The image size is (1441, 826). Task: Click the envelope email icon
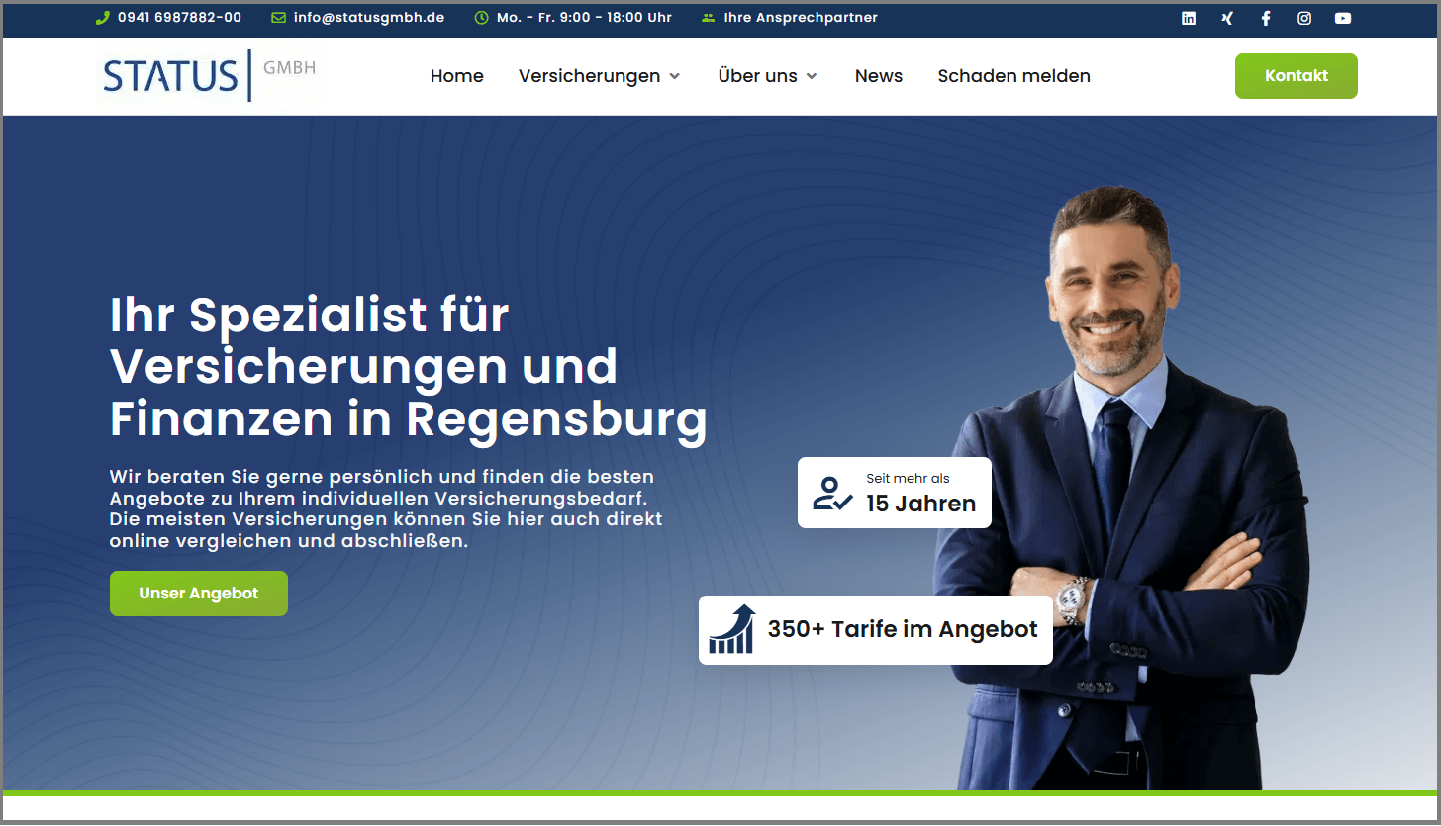pos(278,18)
